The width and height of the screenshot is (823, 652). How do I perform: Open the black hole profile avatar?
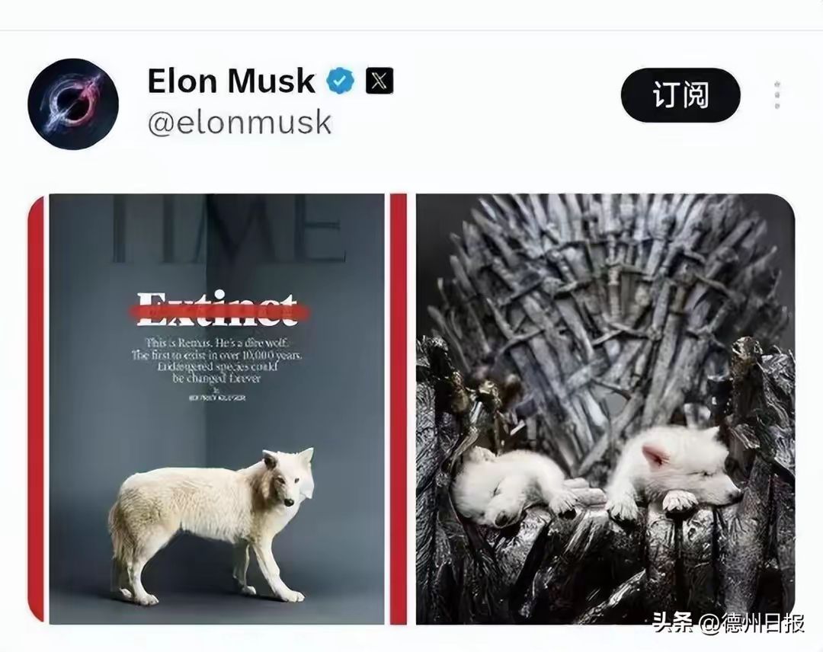(73, 104)
